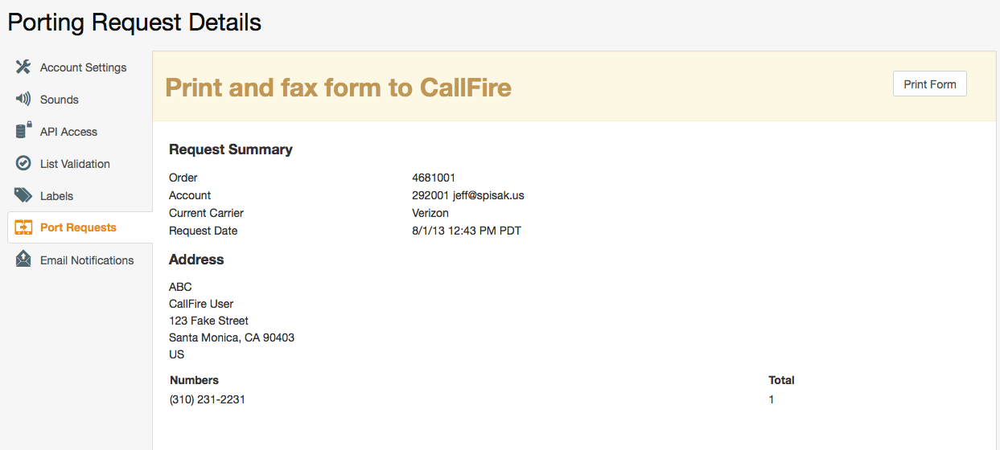Screen dimensions: 1000x450
Task: Navigate to List Validation
Action: click(x=75, y=164)
